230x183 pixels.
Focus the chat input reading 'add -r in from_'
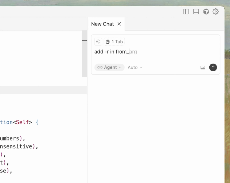[x=156, y=52]
